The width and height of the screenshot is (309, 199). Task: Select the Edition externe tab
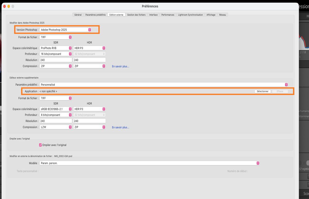[x=116, y=15]
